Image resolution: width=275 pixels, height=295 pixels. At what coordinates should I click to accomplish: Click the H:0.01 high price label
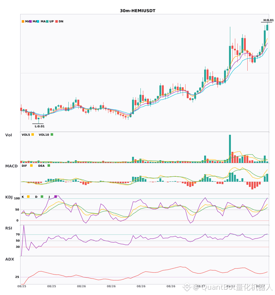click(x=268, y=20)
